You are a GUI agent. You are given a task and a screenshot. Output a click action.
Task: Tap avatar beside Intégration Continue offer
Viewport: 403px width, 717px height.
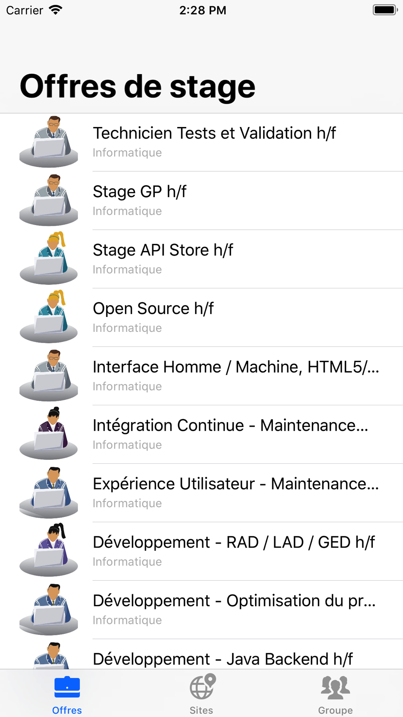pos(49,434)
